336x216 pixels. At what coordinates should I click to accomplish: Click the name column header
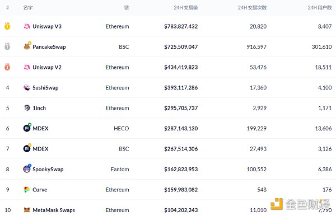(x=28, y=8)
